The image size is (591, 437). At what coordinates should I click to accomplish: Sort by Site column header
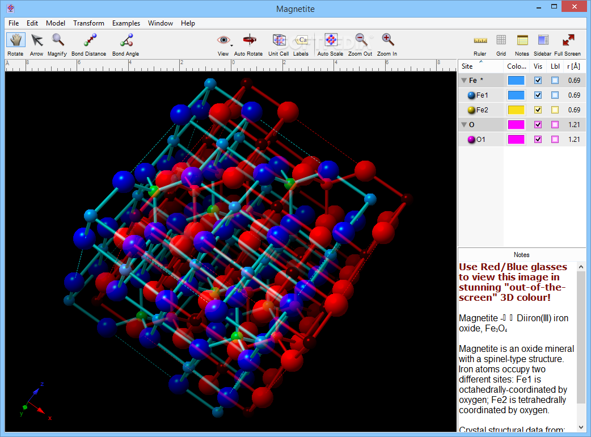480,66
